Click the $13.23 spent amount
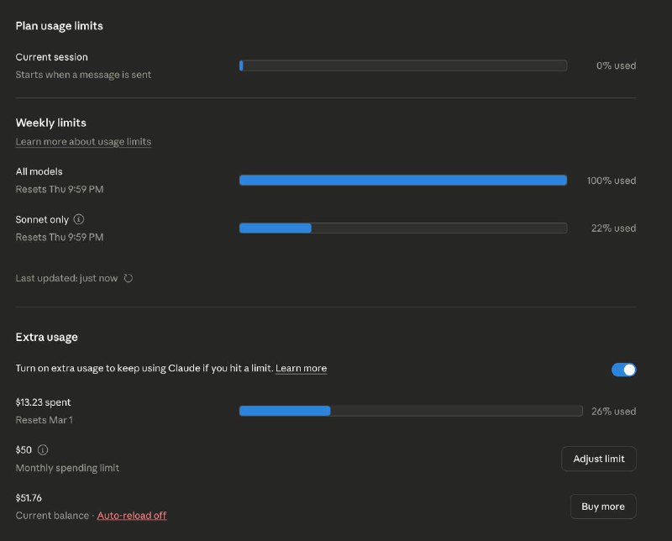The height and width of the screenshot is (541, 672). point(43,402)
